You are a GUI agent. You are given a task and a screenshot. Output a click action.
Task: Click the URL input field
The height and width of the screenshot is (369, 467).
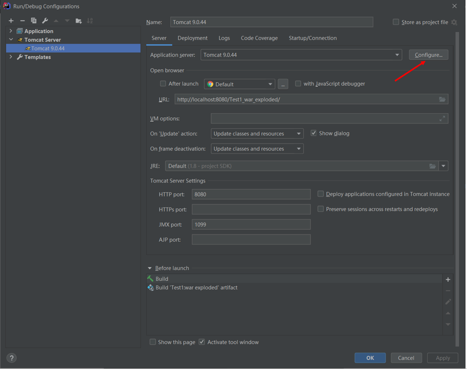tap(311, 99)
